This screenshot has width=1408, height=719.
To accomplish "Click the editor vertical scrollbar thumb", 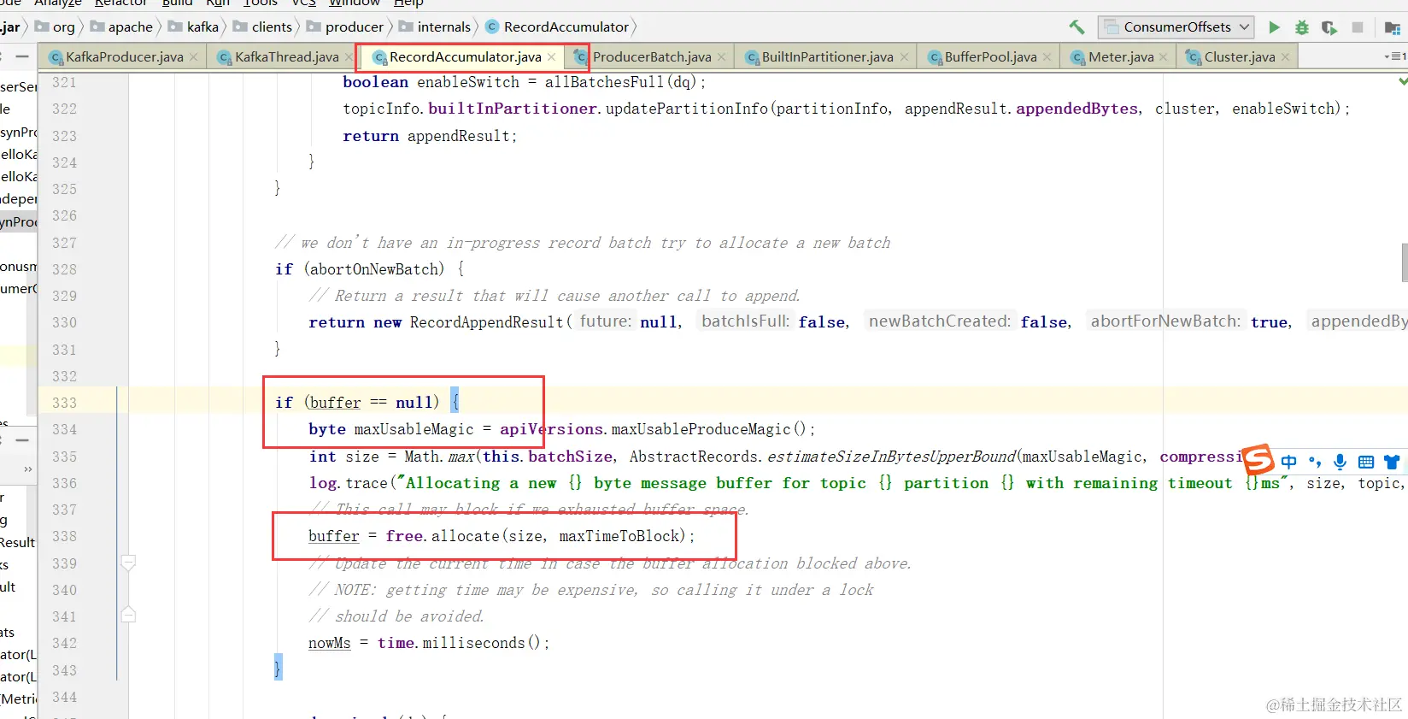I will (x=1405, y=262).
